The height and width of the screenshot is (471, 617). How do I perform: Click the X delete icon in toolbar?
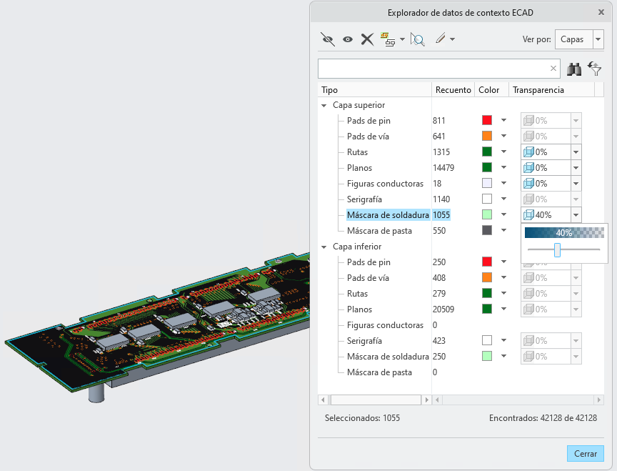click(x=367, y=39)
